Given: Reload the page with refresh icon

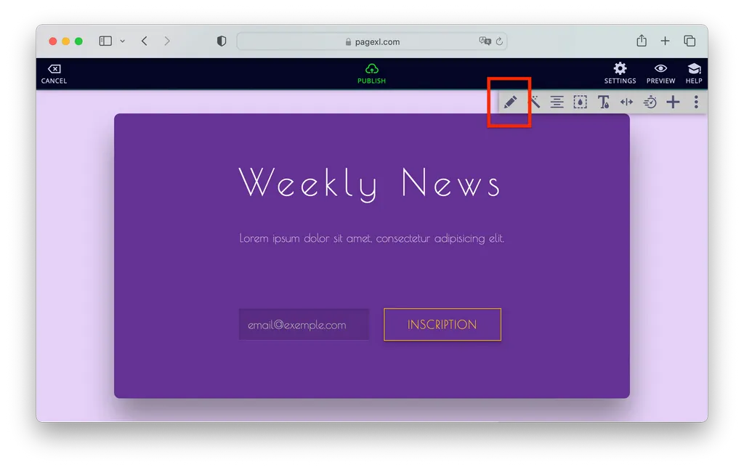Looking at the screenshot, I should [x=499, y=41].
